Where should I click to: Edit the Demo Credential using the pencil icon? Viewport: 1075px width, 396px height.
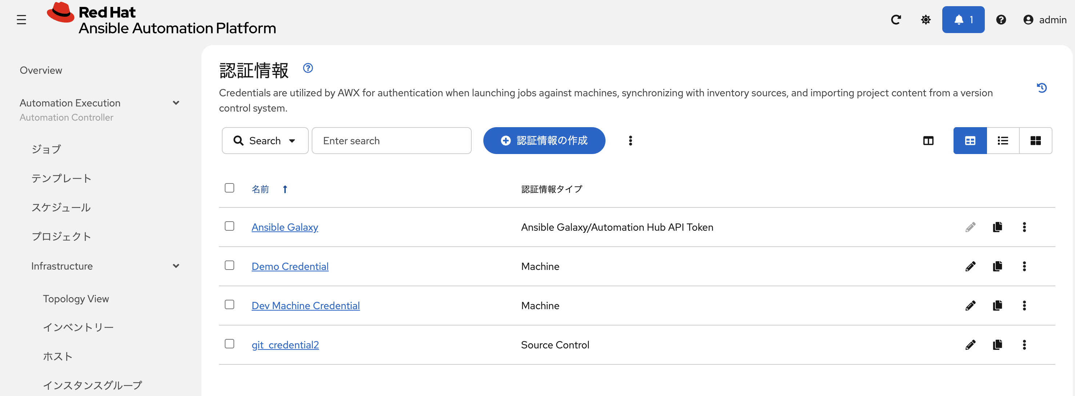(971, 266)
